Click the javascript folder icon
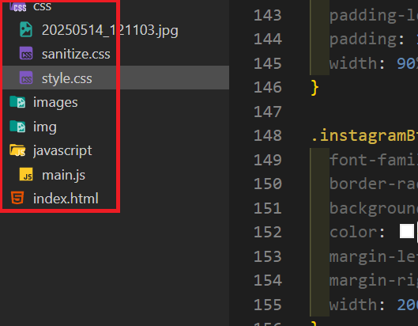Screen dimensions: 418x326 [17, 150]
